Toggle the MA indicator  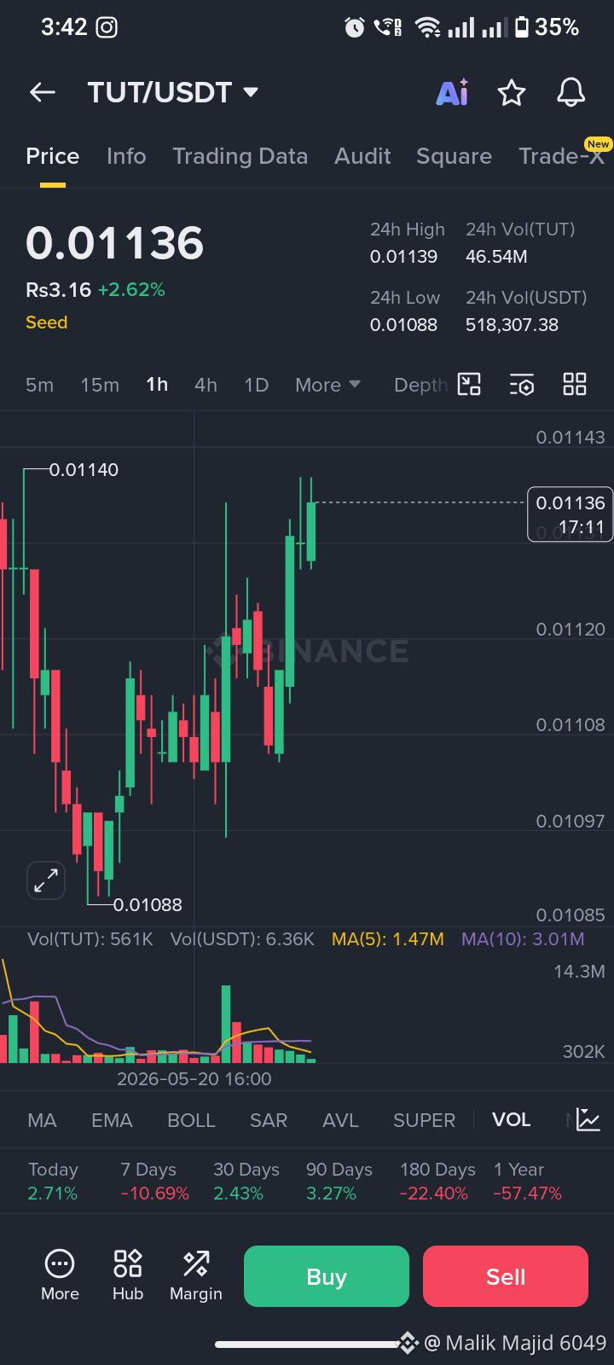[42, 1120]
